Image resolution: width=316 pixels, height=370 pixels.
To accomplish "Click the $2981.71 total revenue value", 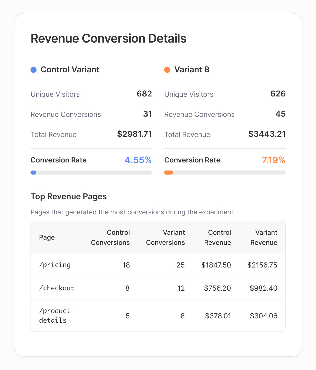I will coord(134,134).
